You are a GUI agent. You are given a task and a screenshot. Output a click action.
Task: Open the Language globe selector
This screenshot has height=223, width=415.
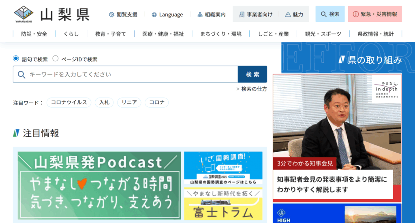point(167,15)
